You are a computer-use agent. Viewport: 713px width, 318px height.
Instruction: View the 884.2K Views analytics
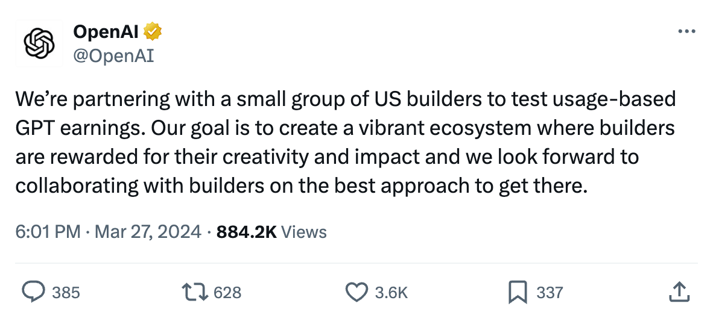point(271,232)
